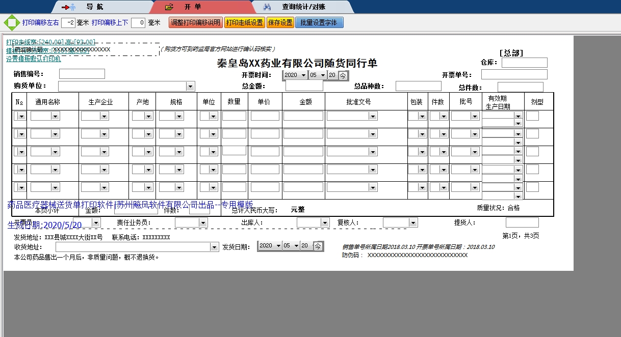
Task: Click 调整打印偏移说明 button
Action: click(x=196, y=23)
